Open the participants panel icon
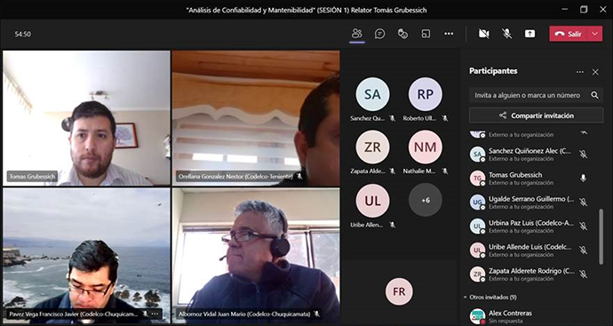Image resolution: width=613 pixels, height=326 pixels. point(356,34)
